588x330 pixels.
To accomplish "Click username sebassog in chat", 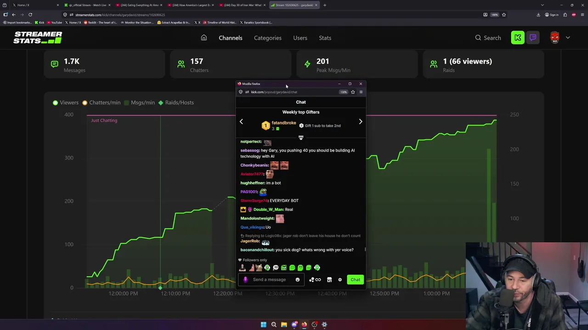I will (x=250, y=150).
